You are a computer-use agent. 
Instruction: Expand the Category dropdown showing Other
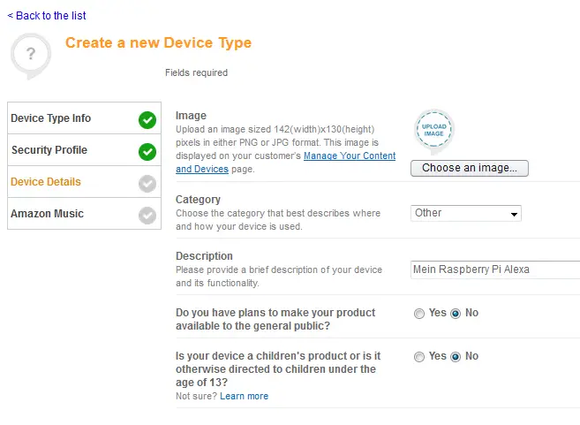click(466, 213)
